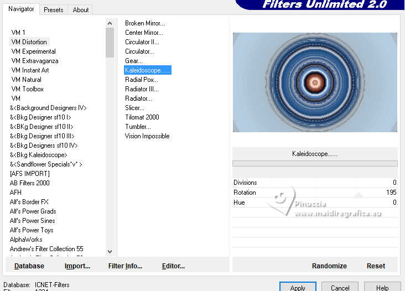Viewport: 405px width, 291px height.
Task: Select the AlphaWorks category
Action: [26, 240]
